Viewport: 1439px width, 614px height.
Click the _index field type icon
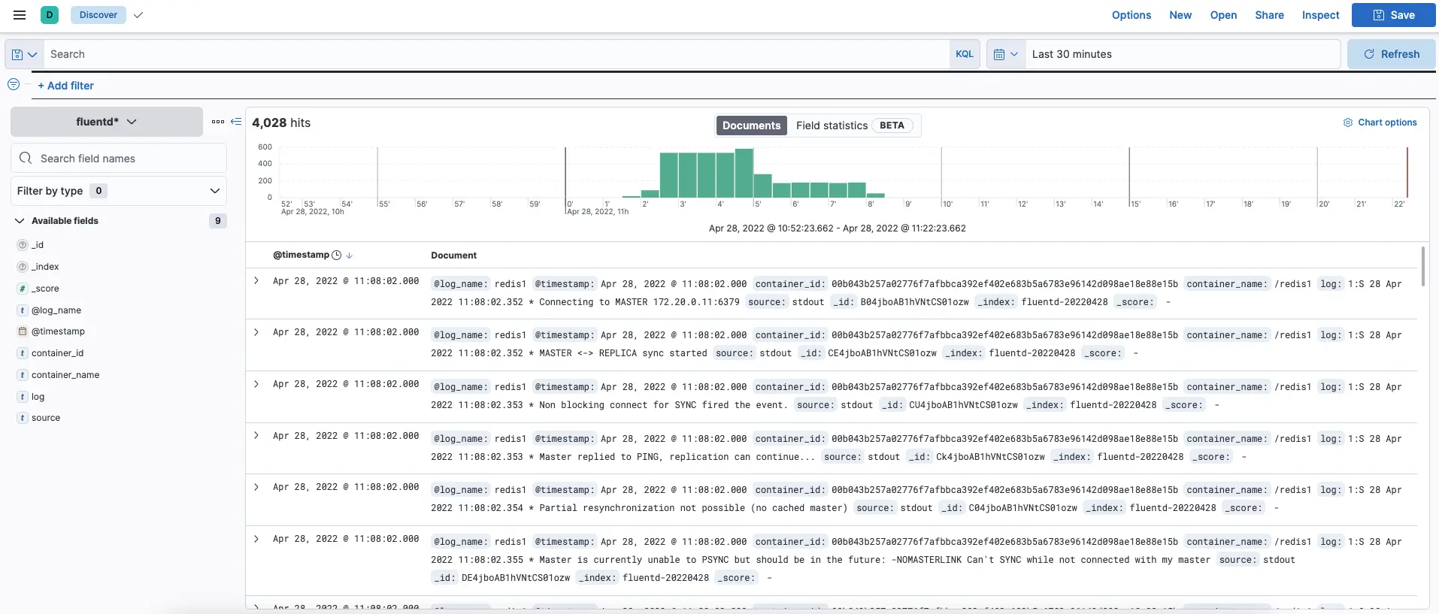pyautogui.click(x=23, y=267)
